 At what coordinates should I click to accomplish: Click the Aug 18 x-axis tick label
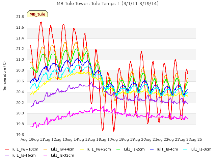(117, 139)
